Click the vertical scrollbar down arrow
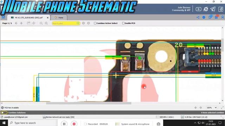The height and width of the screenshot is (126, 225). click(x=223, y=100)
